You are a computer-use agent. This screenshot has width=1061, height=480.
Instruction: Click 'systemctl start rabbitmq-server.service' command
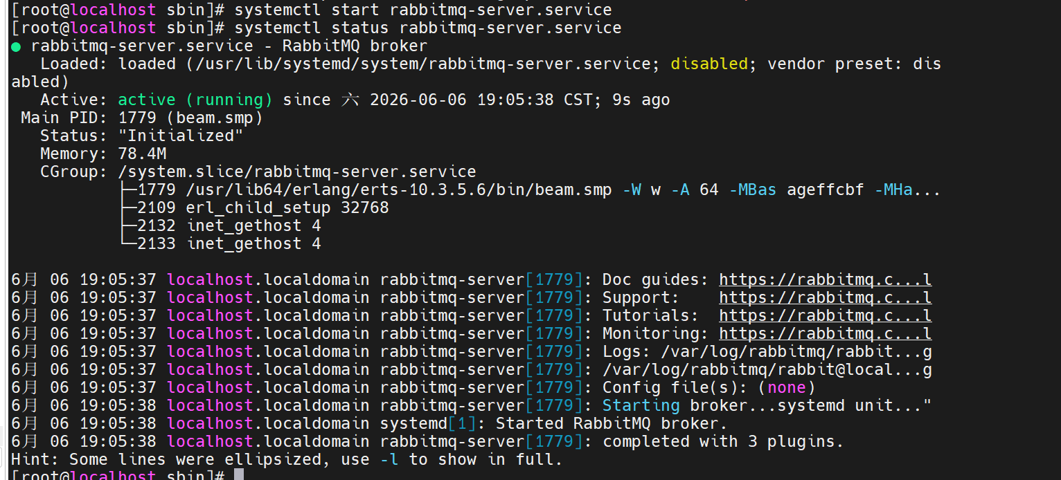[x=423, y=10]
